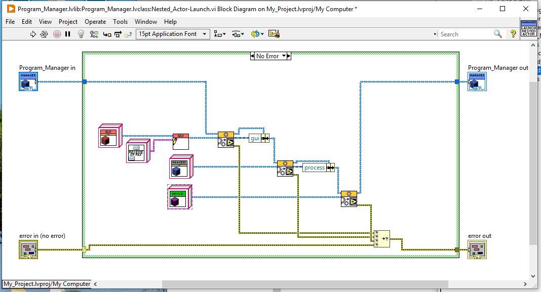The image size is (541, 292).
Task: Open the Reorder objects dropdown
Action: coord(256,34)
